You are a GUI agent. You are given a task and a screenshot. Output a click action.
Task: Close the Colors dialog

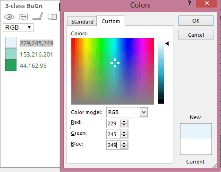tap(207, 3)
